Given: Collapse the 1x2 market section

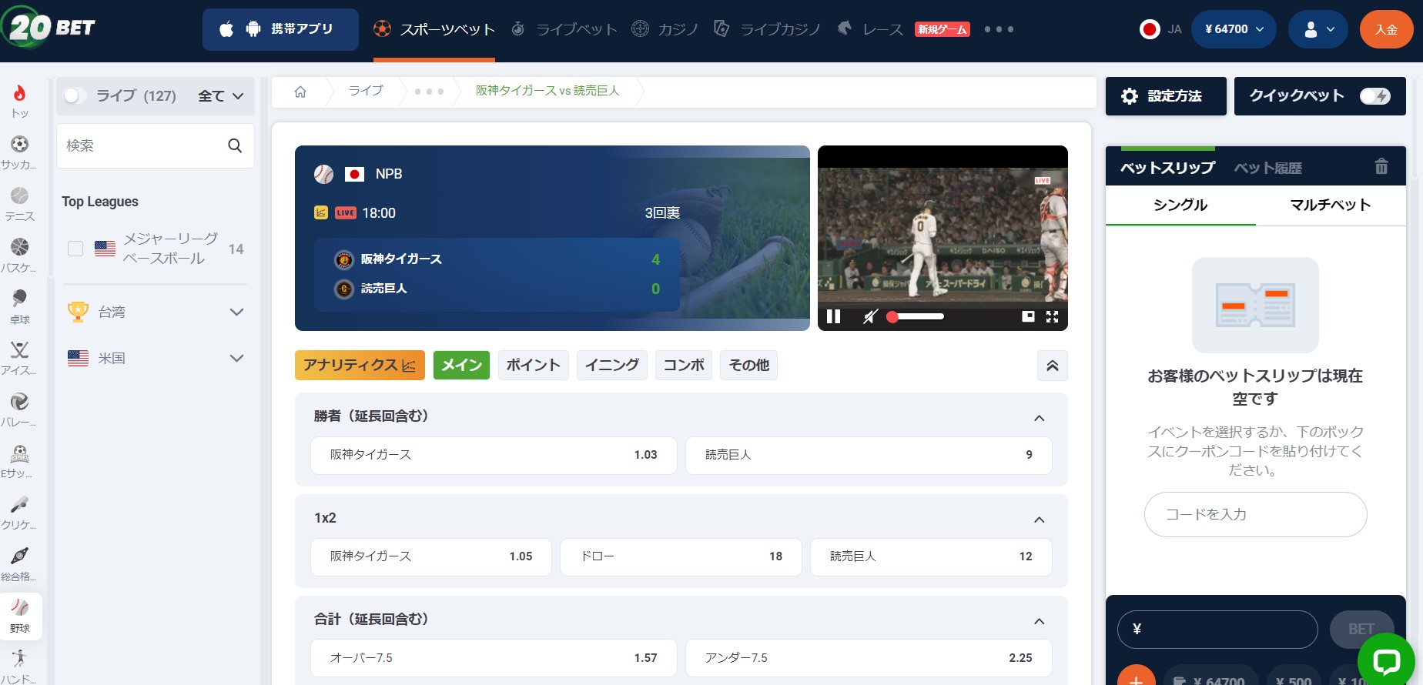Looking at the screenshot, I should [1039, 520].
